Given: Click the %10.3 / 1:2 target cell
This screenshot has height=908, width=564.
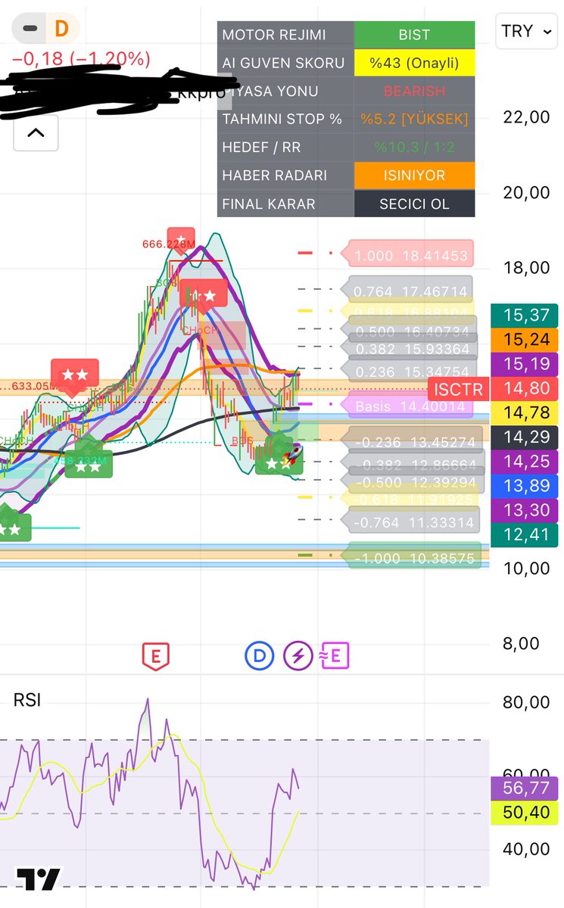Looking at the screenshot, I should [x=414, y=147].
